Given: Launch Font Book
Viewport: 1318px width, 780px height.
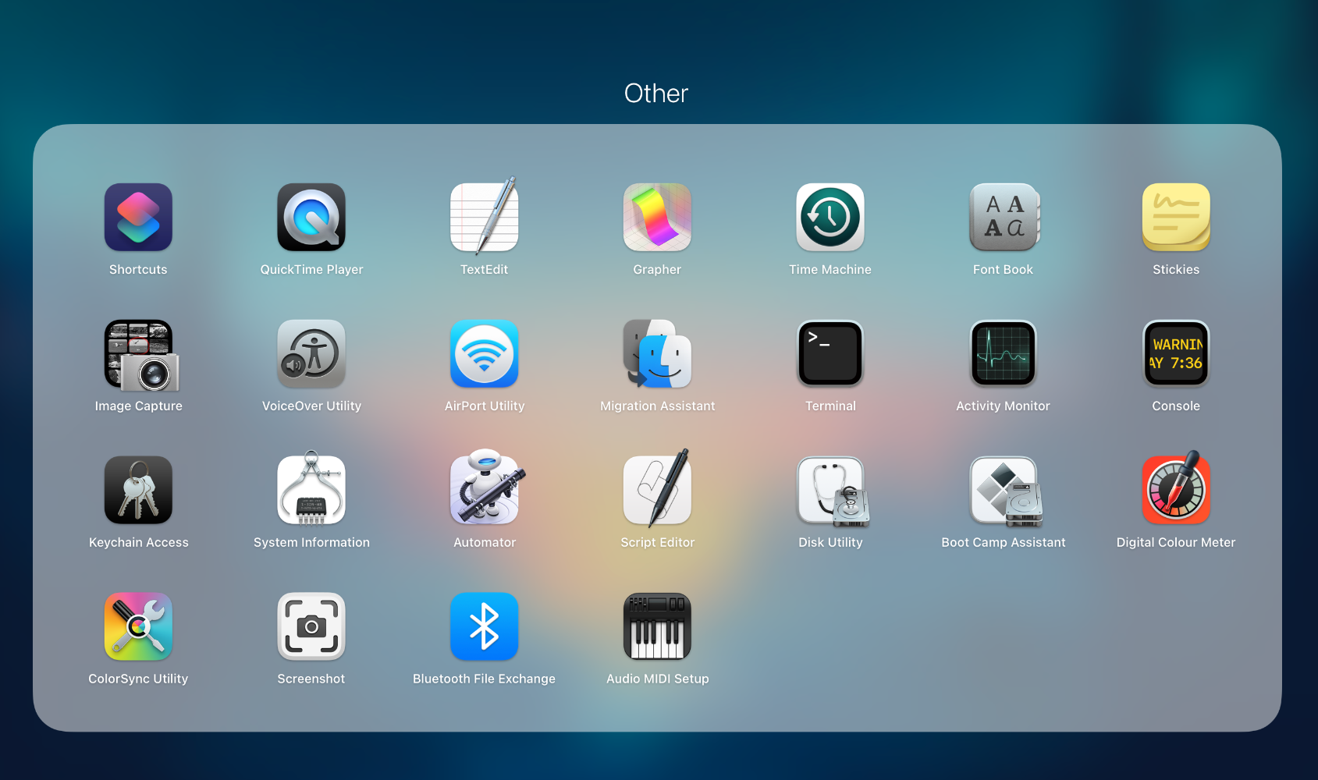Looking at the screenshot, I should click(x=1003, y=218).
